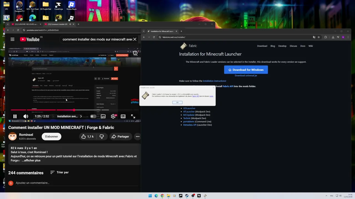Click the Partager share button
This screenshot has width=355, height=199.
click(120, 137)
